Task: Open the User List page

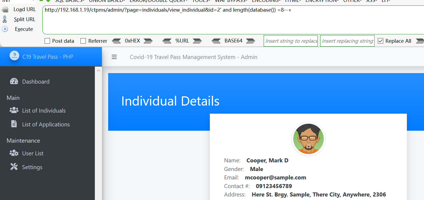Action: 33,153
